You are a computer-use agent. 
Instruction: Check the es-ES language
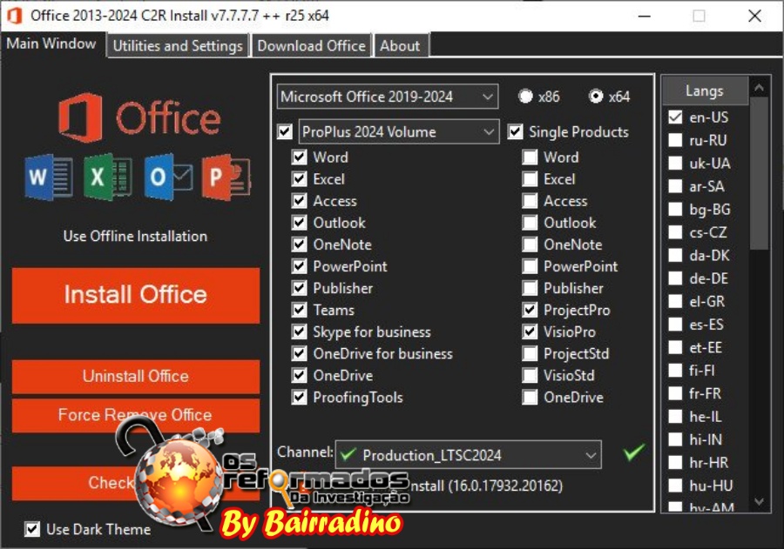pos(675,325)
